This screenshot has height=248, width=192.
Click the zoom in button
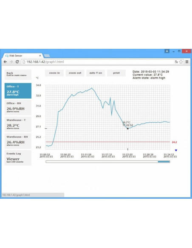(54, 73)
